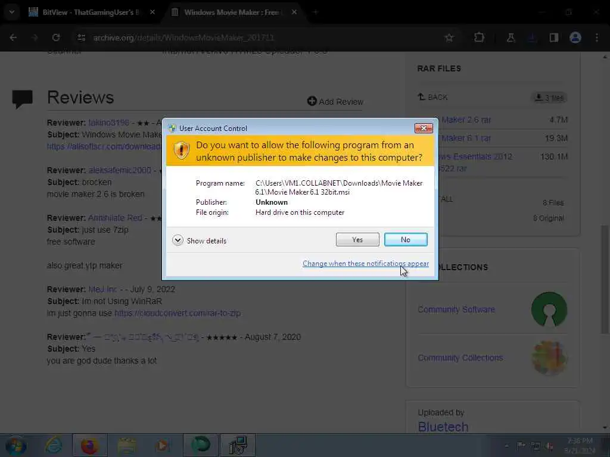This screenshot has width=610, height=457.
Task: Open Windows Start menu orb
Action: pyautogui.click(x=15, y=446)
